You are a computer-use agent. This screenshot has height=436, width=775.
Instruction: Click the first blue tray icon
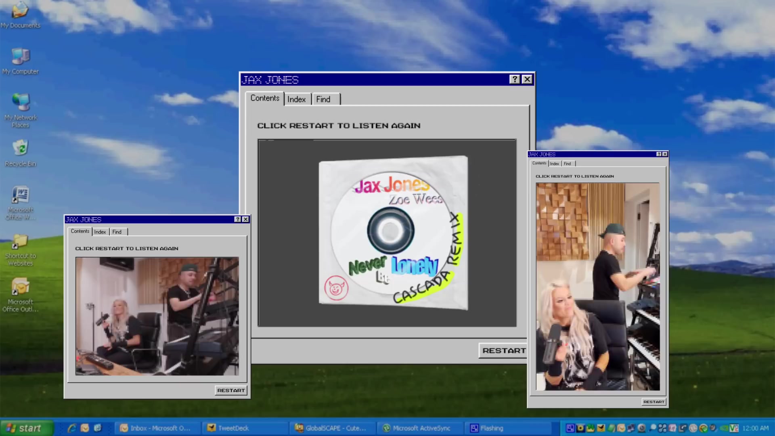tap(570, 428)
